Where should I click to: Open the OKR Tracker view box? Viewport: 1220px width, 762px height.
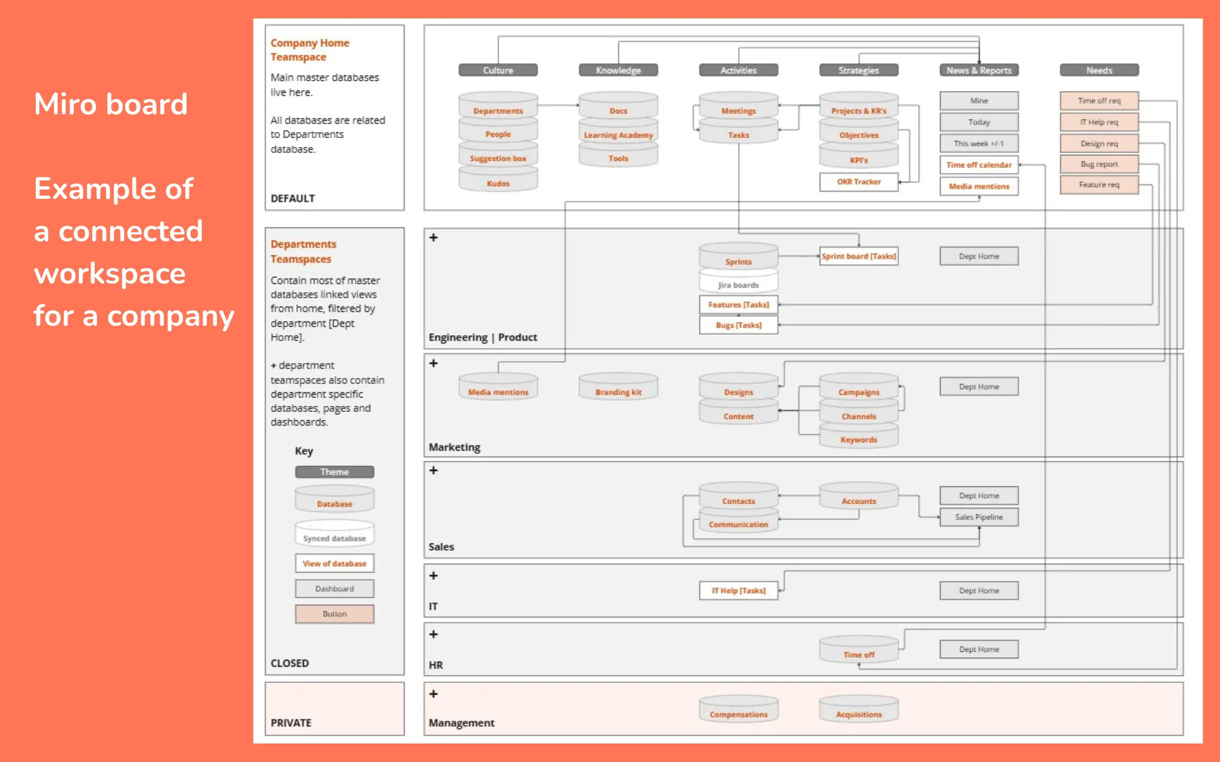point(858,182)
